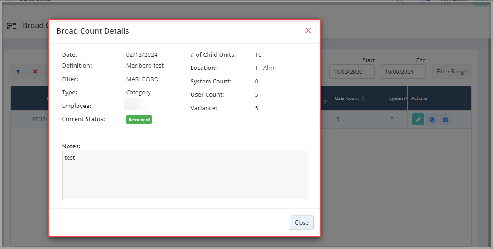Screen dimensions: 493x249
Task: Click the Broad Count page header icon
Action: pyautogui.click(x=11, y=25)
